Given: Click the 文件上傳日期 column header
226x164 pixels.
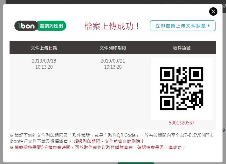Looking at the screenshot, I should pos(44,48).
